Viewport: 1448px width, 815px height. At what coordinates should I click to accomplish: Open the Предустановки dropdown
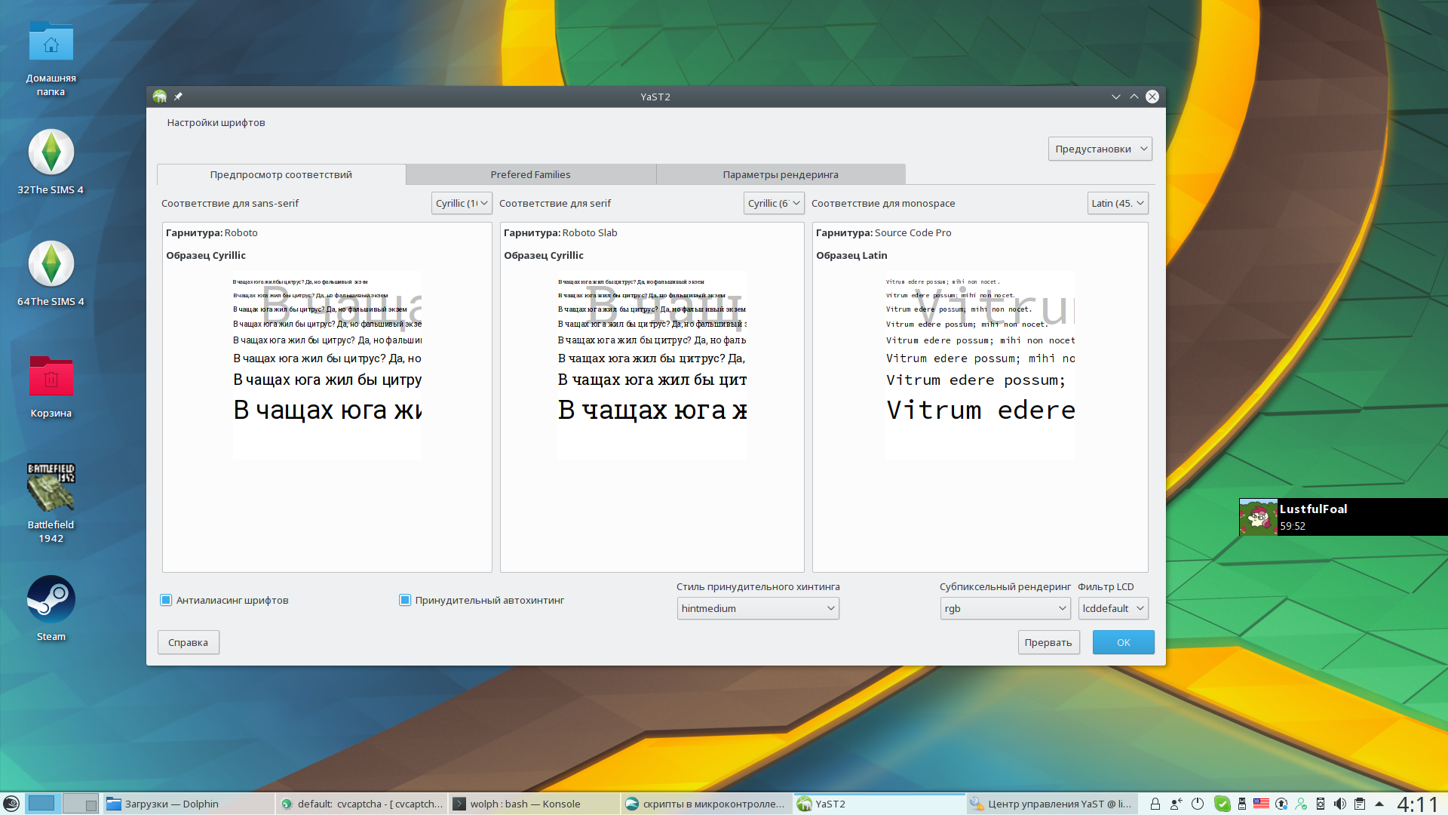click(1100, 149)
